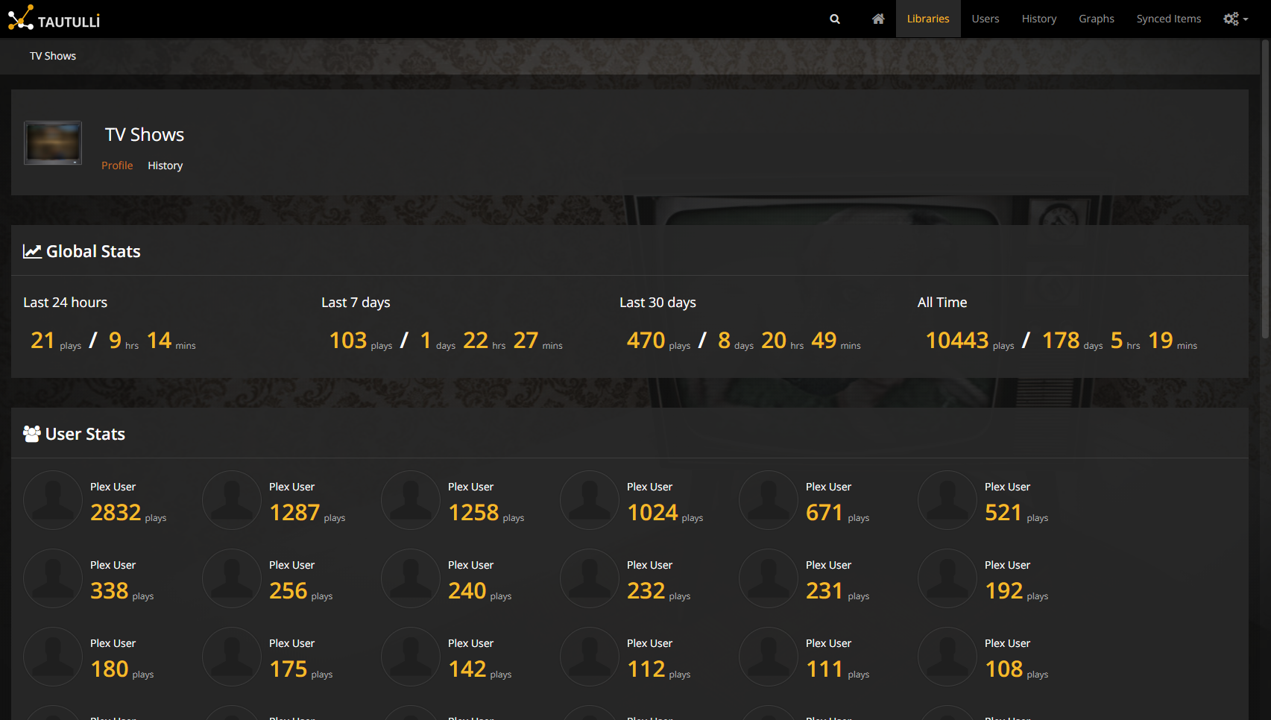Go to the home page icon
The image size is (1271, 720).
(878, 19)
